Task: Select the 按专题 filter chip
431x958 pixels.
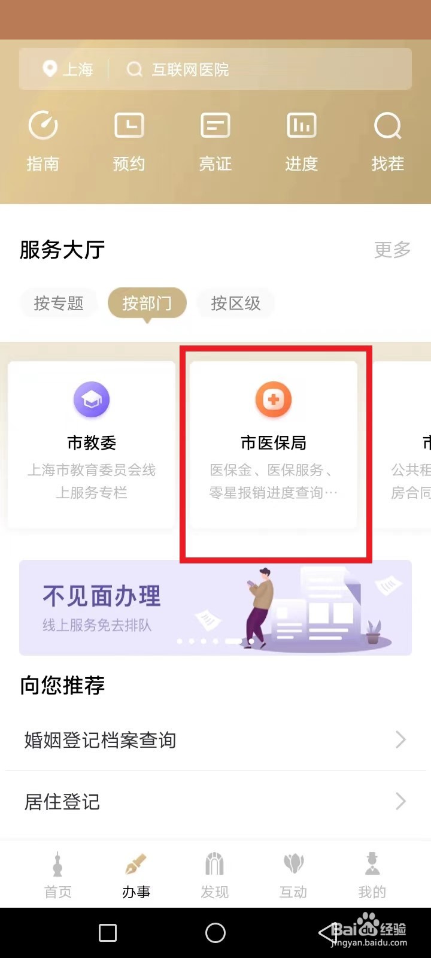Action: point(59,303)
